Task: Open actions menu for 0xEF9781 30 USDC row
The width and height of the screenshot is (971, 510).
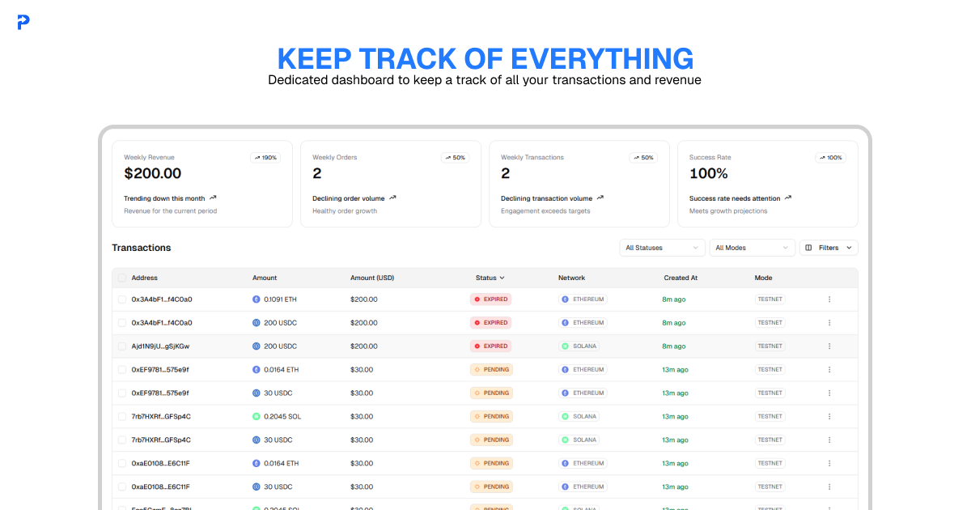Action: (829, 393)
